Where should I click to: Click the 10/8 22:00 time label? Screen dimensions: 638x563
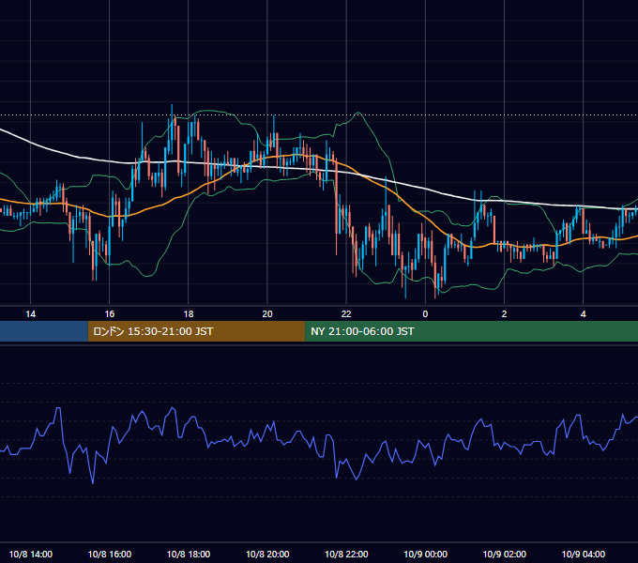pyautogui.click(x=346, y=554)
